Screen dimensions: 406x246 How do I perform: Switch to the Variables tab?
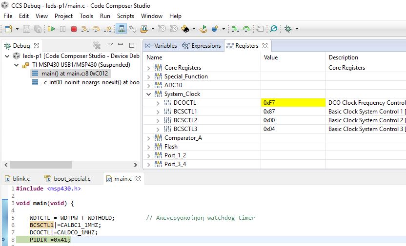point(161,46)
